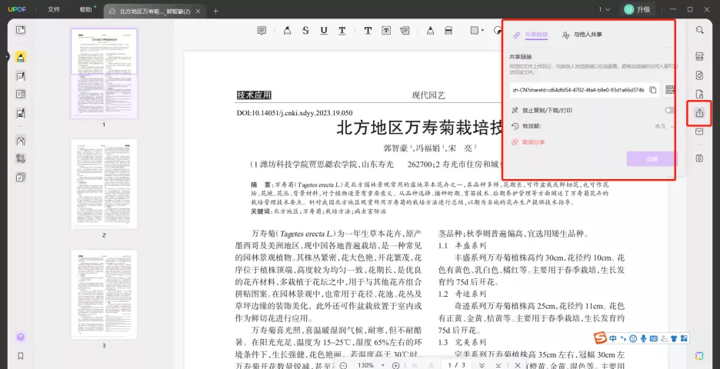Zoom in with the plus button
Image resolution: width=720 pixels, height=369 pixels.
pyautogui.click(x=396, y=365)
